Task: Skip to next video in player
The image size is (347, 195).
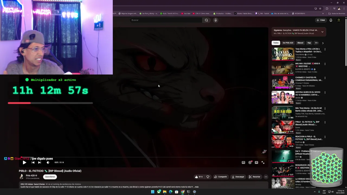Action: tap(40, 162)
